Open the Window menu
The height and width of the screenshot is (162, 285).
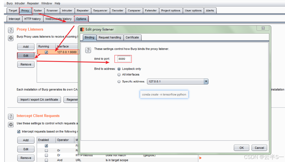click(x=47, y=3)
